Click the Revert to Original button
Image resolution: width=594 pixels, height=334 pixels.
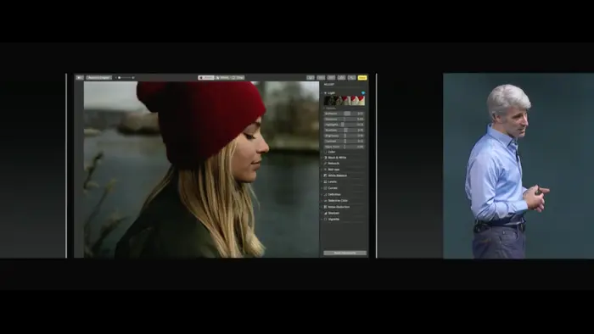pyautogui.click(x=99, y=77)
